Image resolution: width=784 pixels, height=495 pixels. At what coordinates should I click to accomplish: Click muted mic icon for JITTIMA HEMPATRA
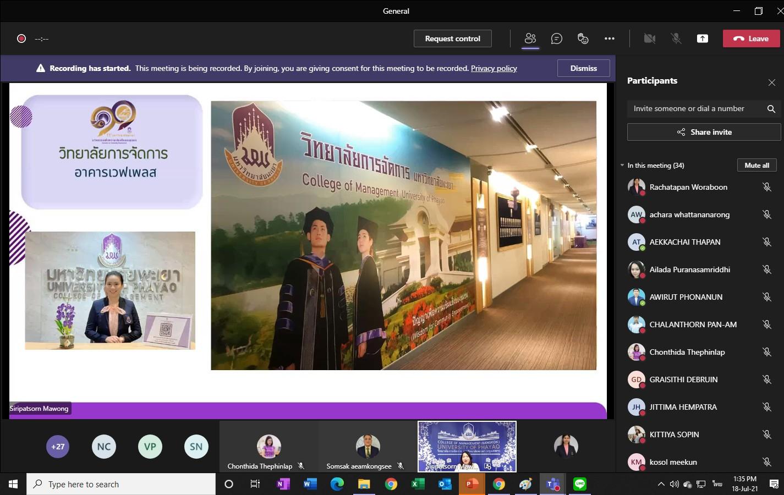tap(767, 407)
